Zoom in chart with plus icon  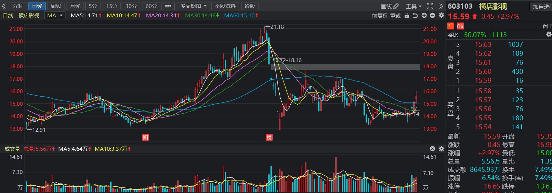[x=424, y=16]
